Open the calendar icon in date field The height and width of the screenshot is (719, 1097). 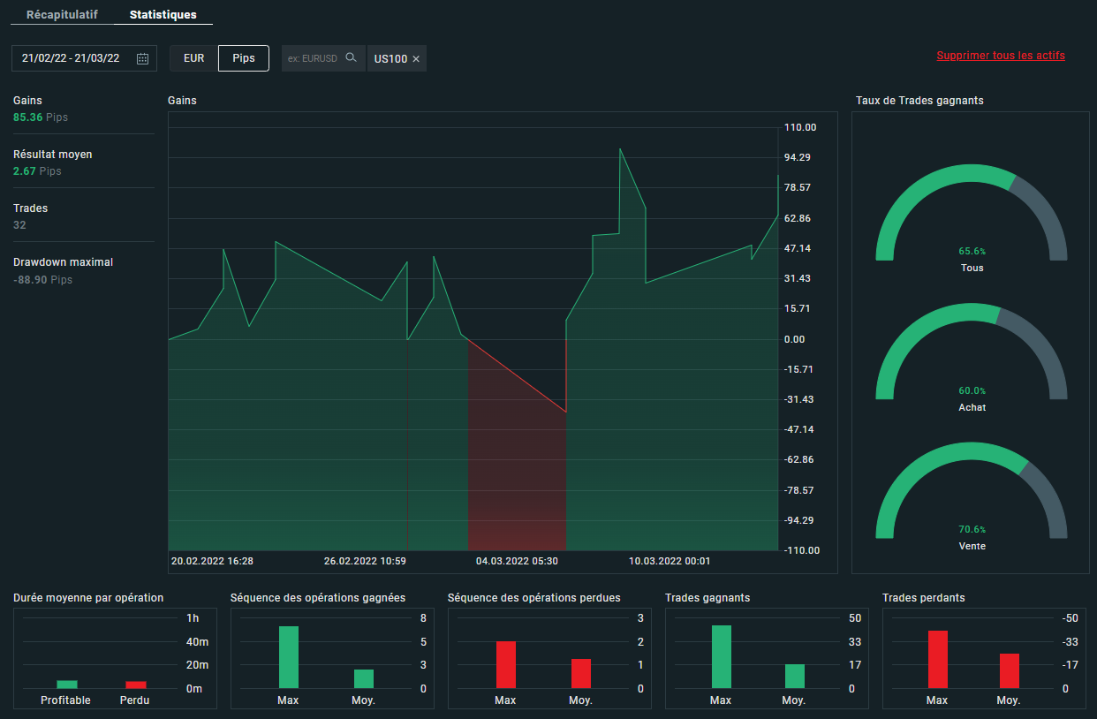click(143, 58)
